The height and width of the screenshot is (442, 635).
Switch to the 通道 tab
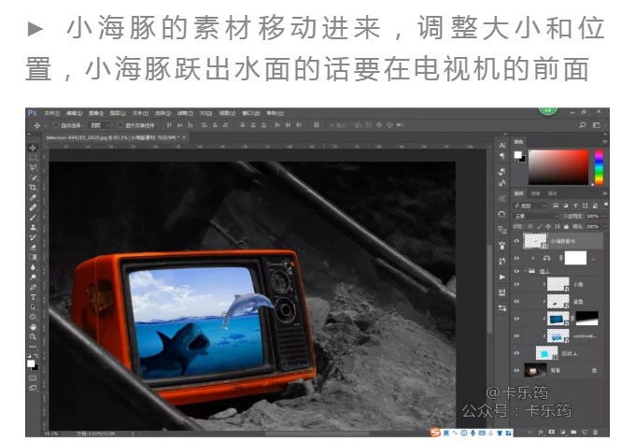coord(535,193)
